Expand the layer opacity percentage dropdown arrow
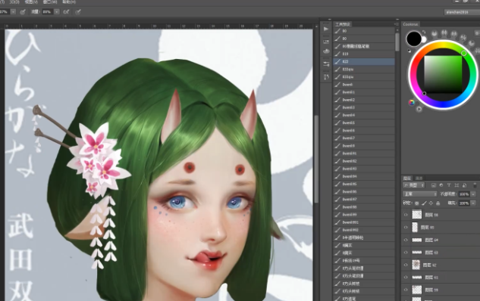Image resolution: width=480 pixels, height=301 pixels. pyautogui.click(x=473, y=194)
